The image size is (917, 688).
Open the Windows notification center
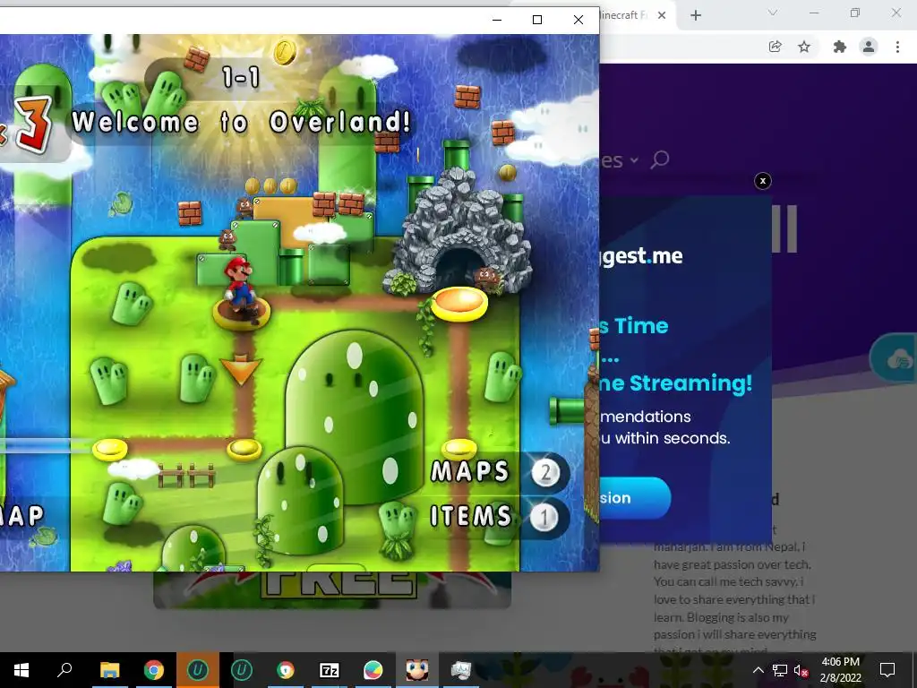tap(887, 670)
